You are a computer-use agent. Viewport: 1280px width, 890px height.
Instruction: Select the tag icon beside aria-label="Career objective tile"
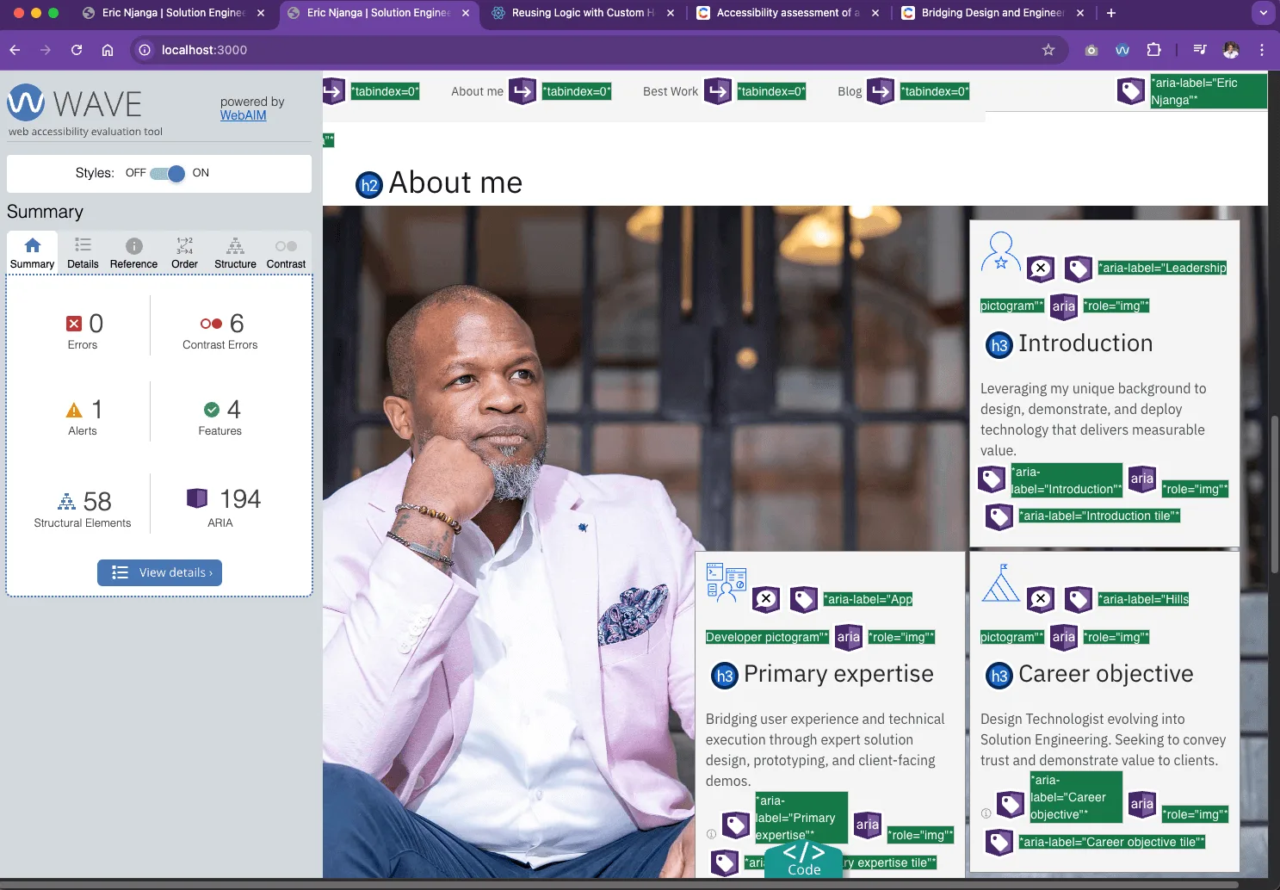[999, 842]
